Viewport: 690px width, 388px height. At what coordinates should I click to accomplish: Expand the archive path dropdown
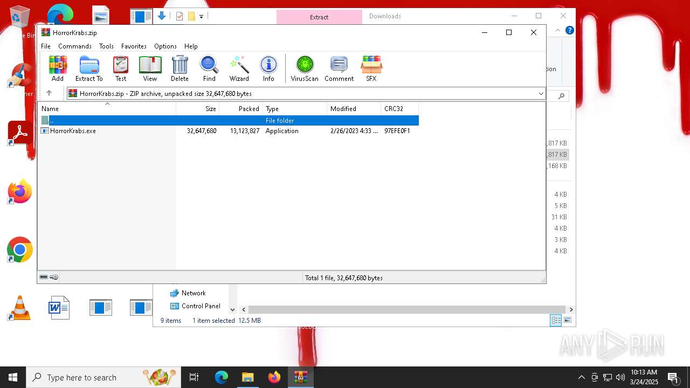point(541,94)
